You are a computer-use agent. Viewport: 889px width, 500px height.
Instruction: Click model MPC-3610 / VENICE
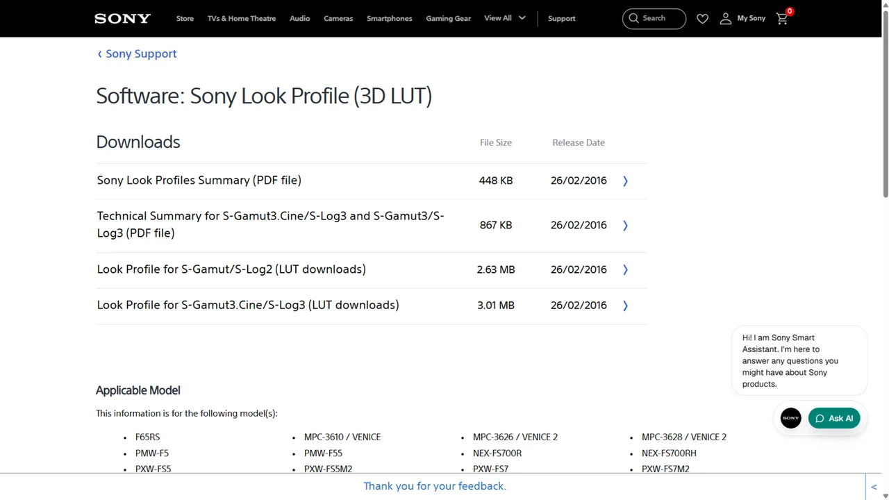coord(342,437)
